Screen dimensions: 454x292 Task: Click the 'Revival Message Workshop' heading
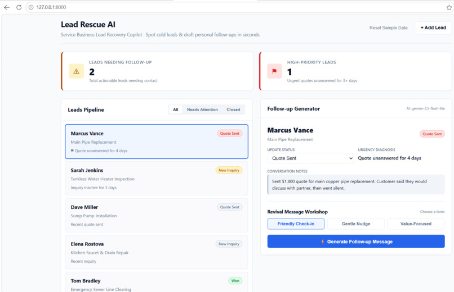(297, 212)
